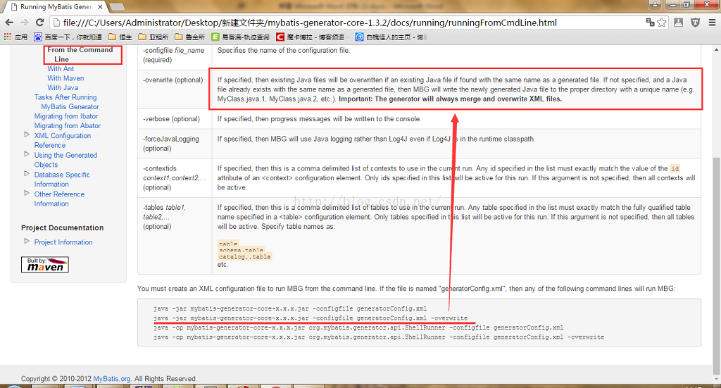Reload the current page
Viewport: 721px width, 388px height.
tap(40, 23)
